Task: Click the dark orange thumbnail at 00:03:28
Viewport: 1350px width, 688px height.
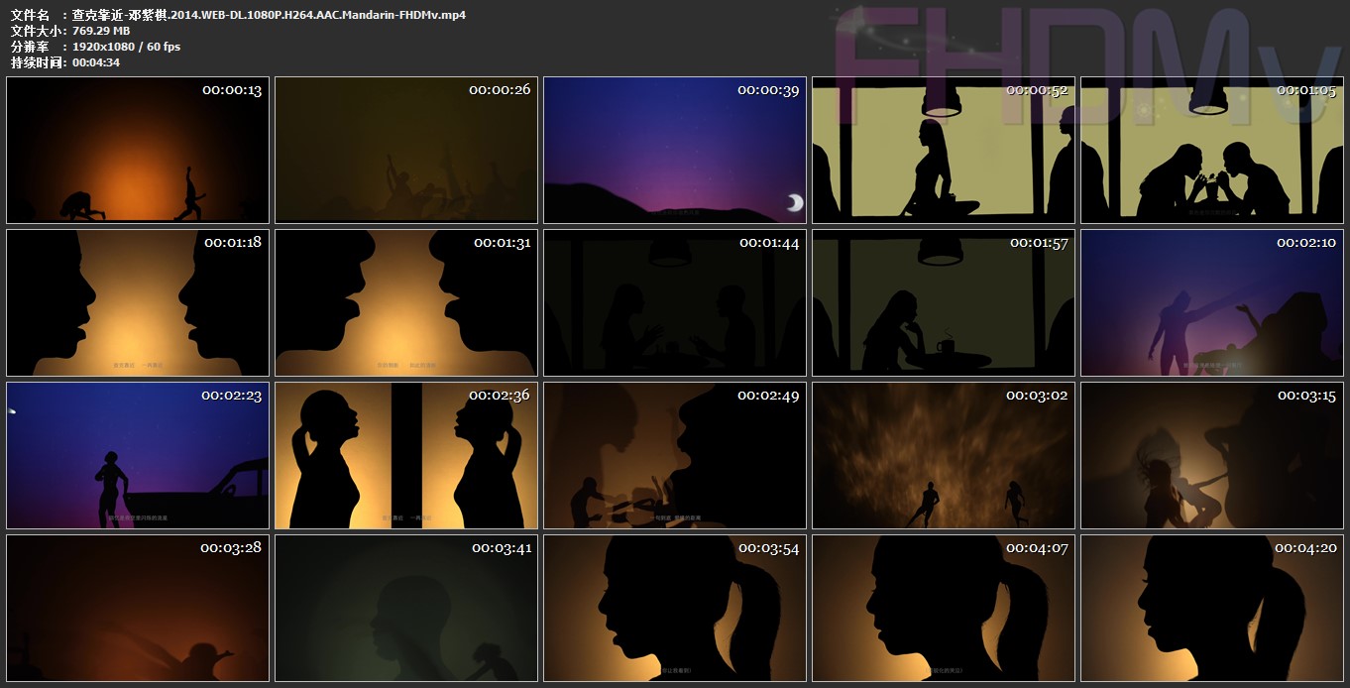Action: tap(138, 608)
